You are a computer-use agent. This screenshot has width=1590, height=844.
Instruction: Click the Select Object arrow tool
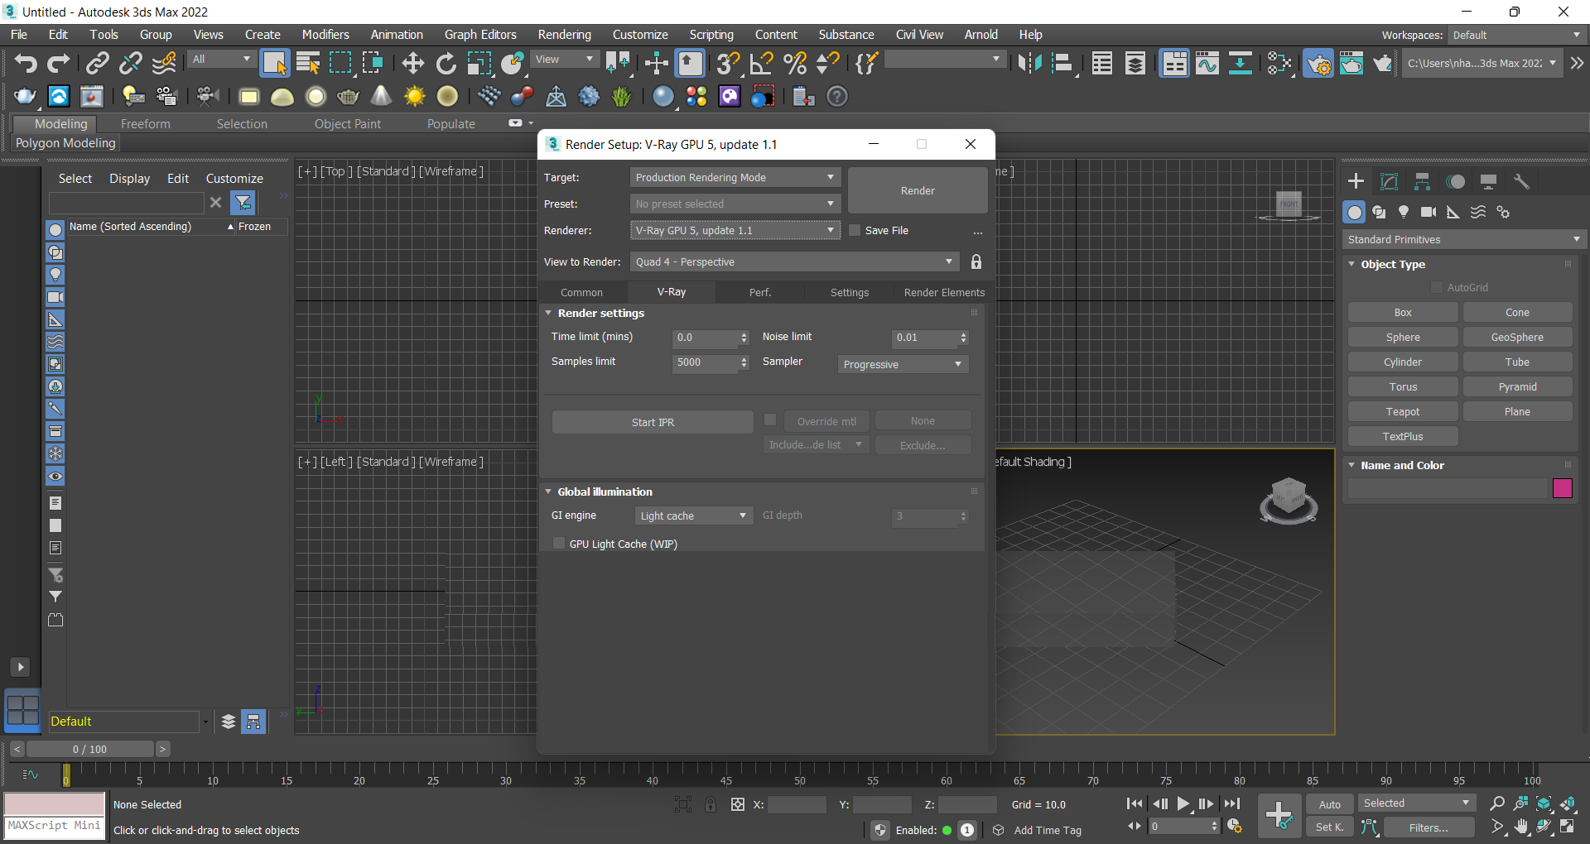274,64
